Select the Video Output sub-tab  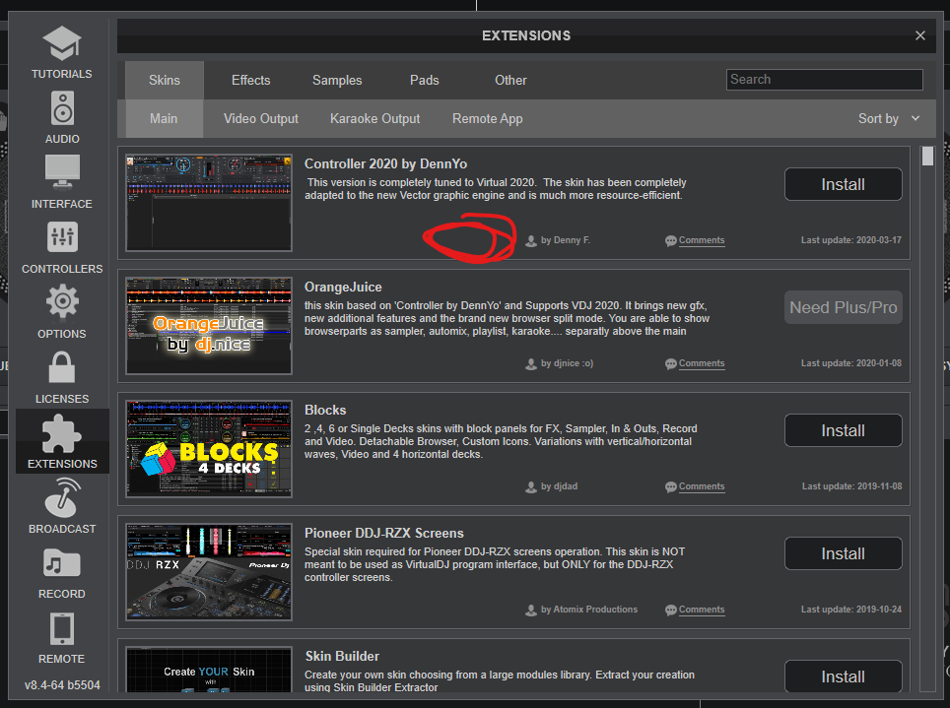260,119
